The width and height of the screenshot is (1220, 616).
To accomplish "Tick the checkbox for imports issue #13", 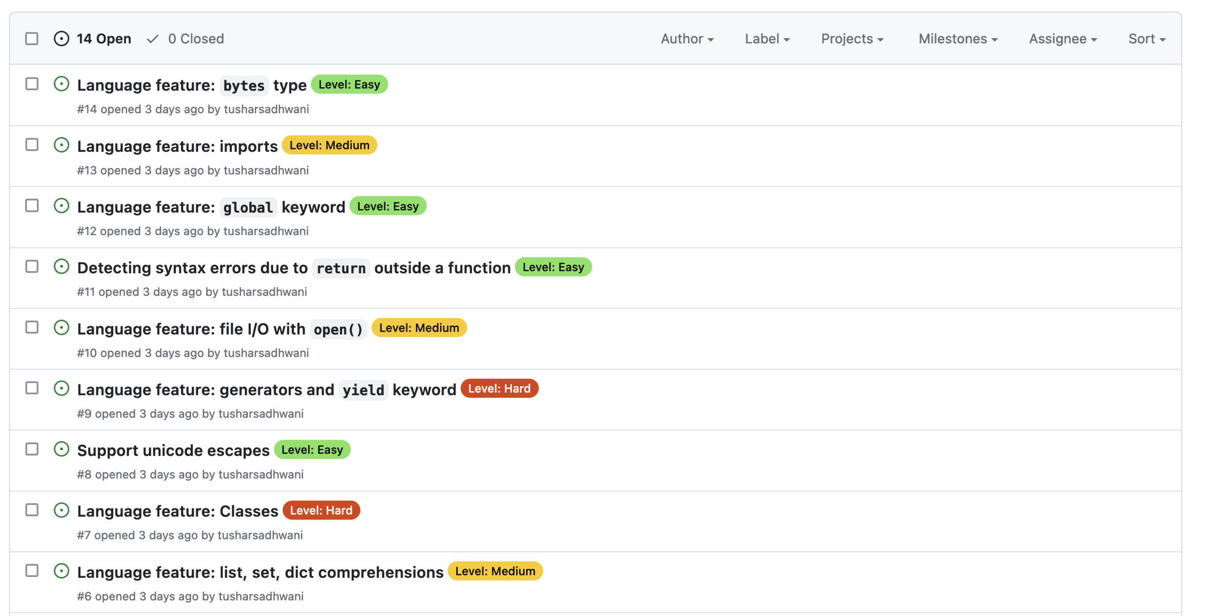I will pos(32,145).
